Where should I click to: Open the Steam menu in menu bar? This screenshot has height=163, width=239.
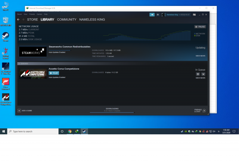19,14
